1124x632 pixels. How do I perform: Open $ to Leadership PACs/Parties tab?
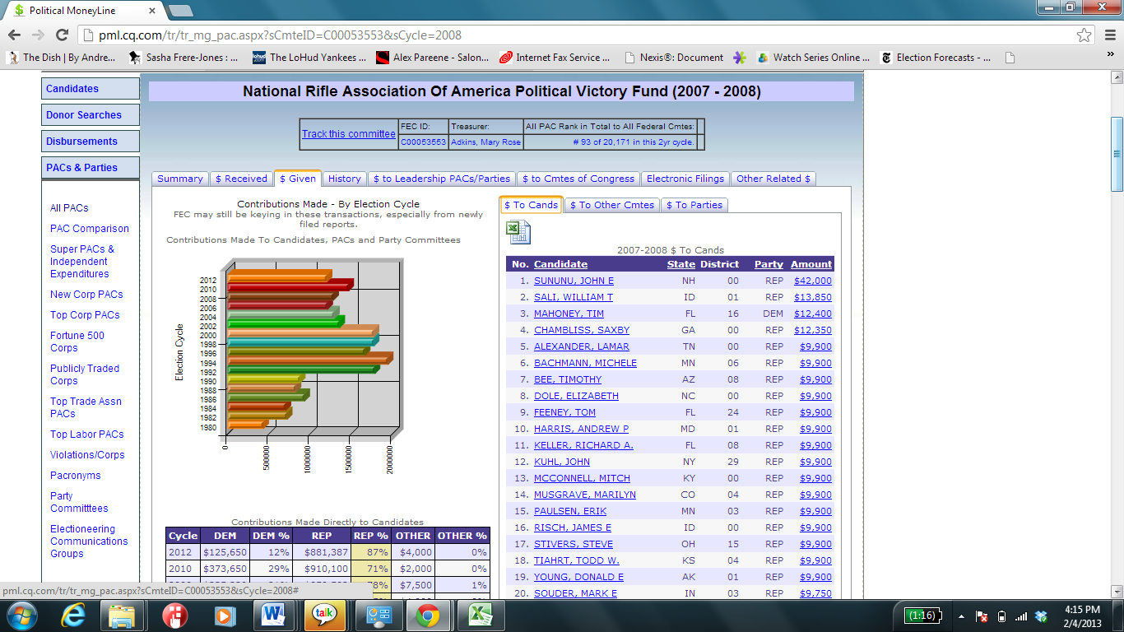tap(442, 179)
